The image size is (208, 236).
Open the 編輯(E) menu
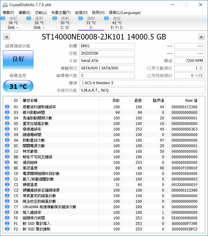pos(24,12)
